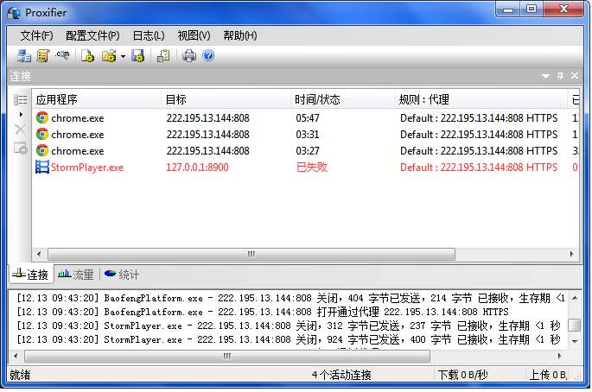Maximize the Proxifier window
This screenshot has width=592, height=392.
532,9
